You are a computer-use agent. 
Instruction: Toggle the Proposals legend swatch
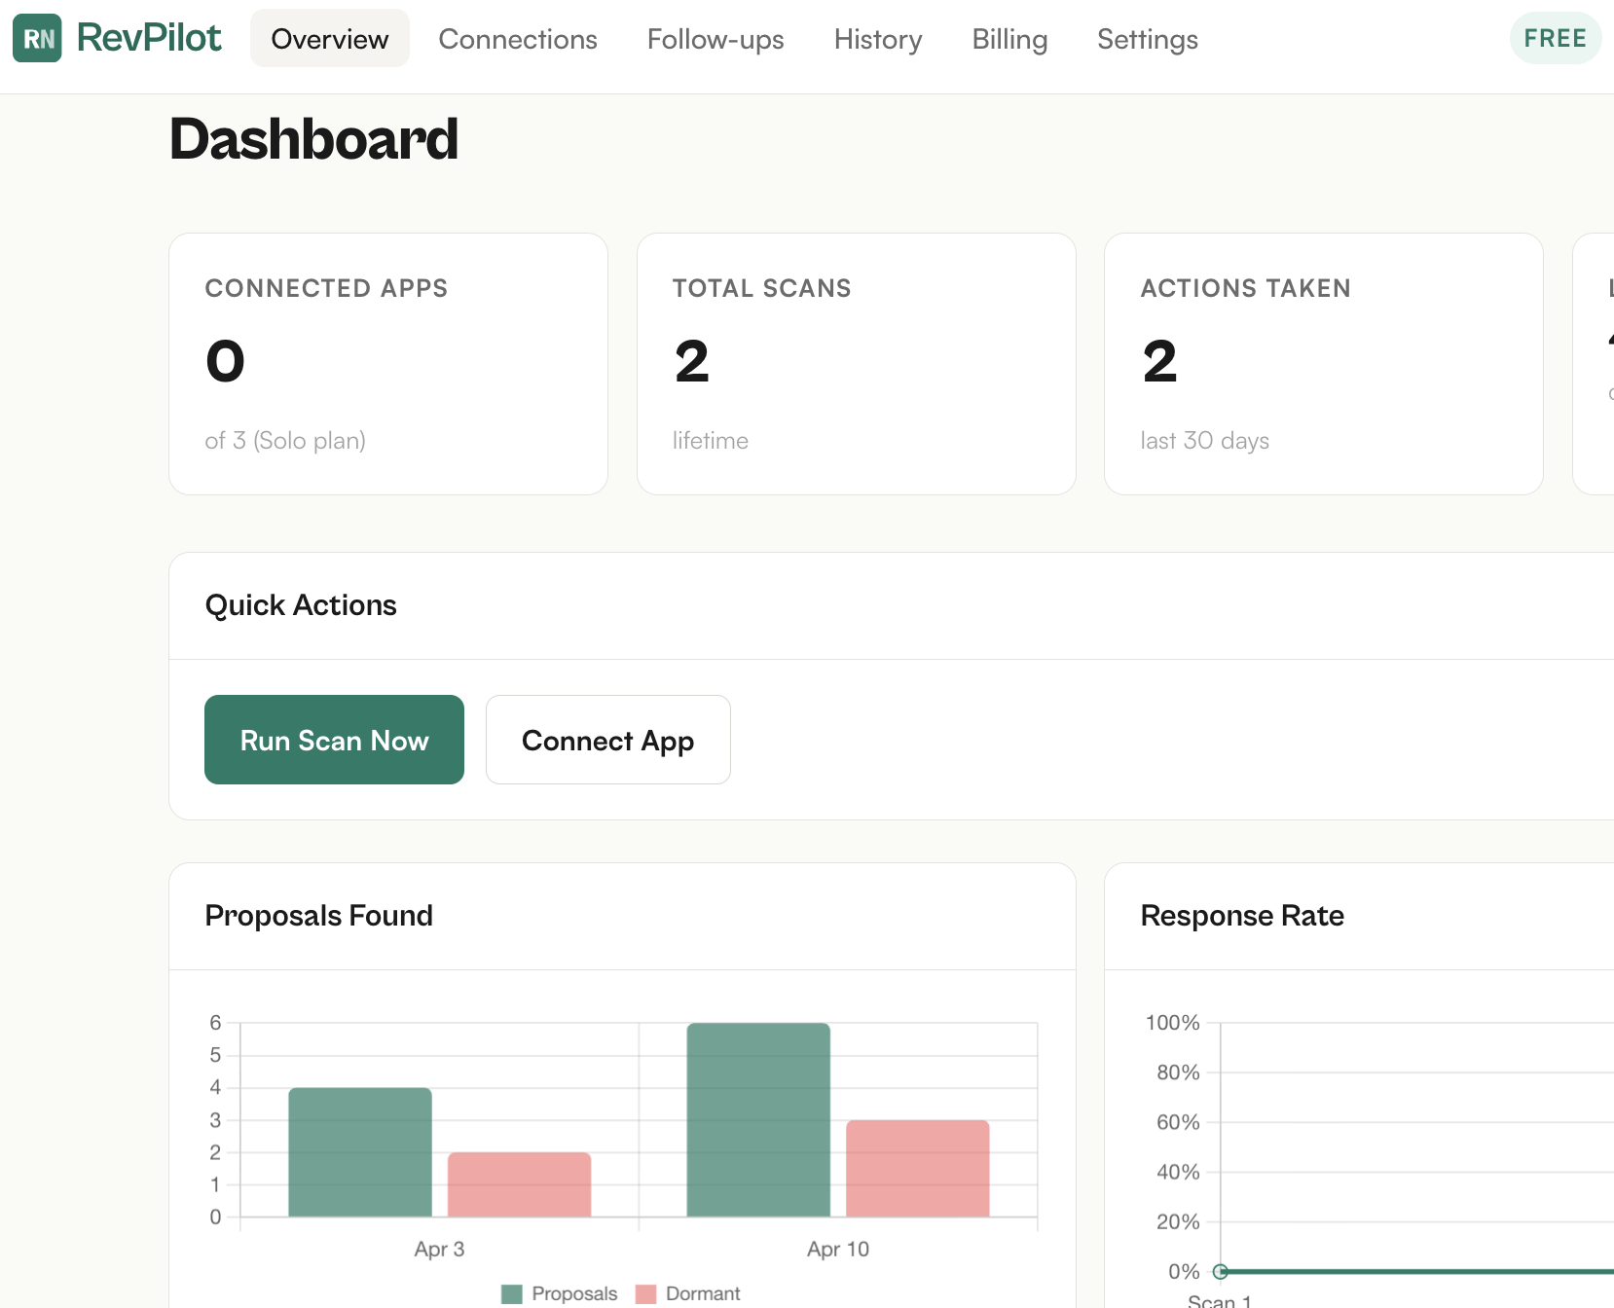512,1293
